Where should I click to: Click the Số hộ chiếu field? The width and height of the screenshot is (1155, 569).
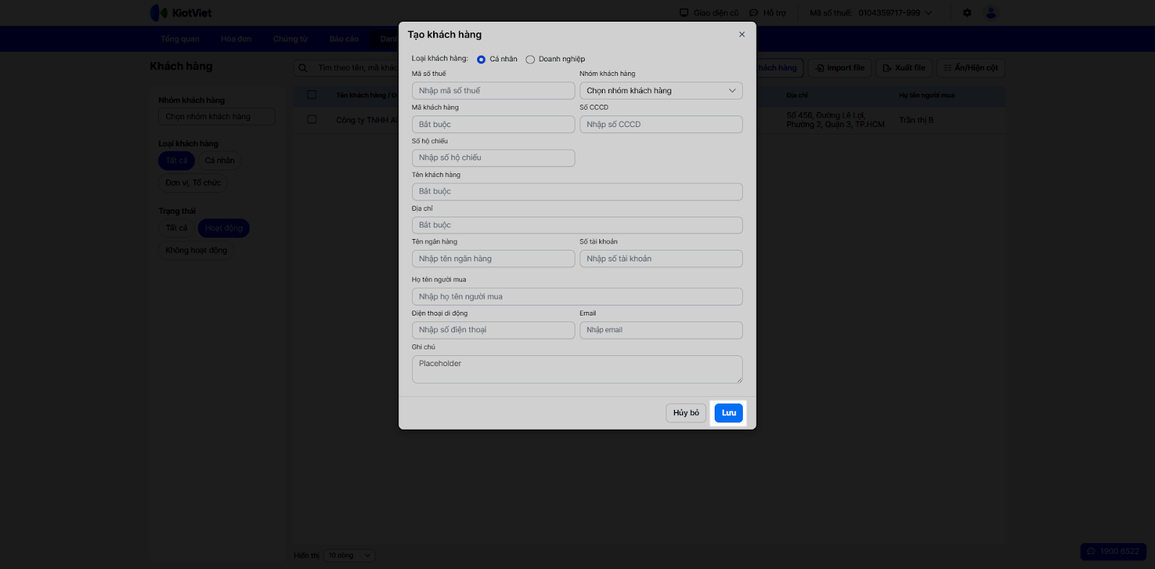point(493,157)
